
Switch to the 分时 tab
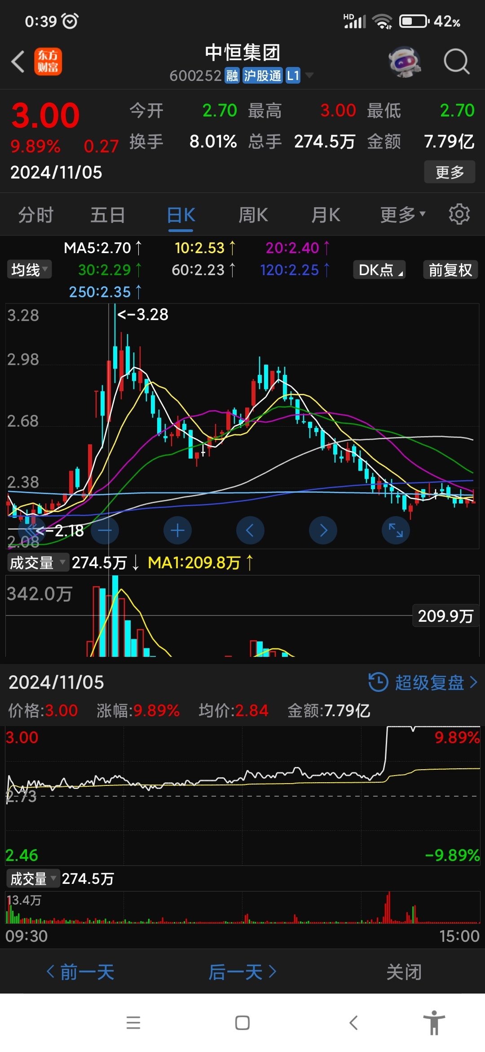pyautogui.click(x=36, y=215)
